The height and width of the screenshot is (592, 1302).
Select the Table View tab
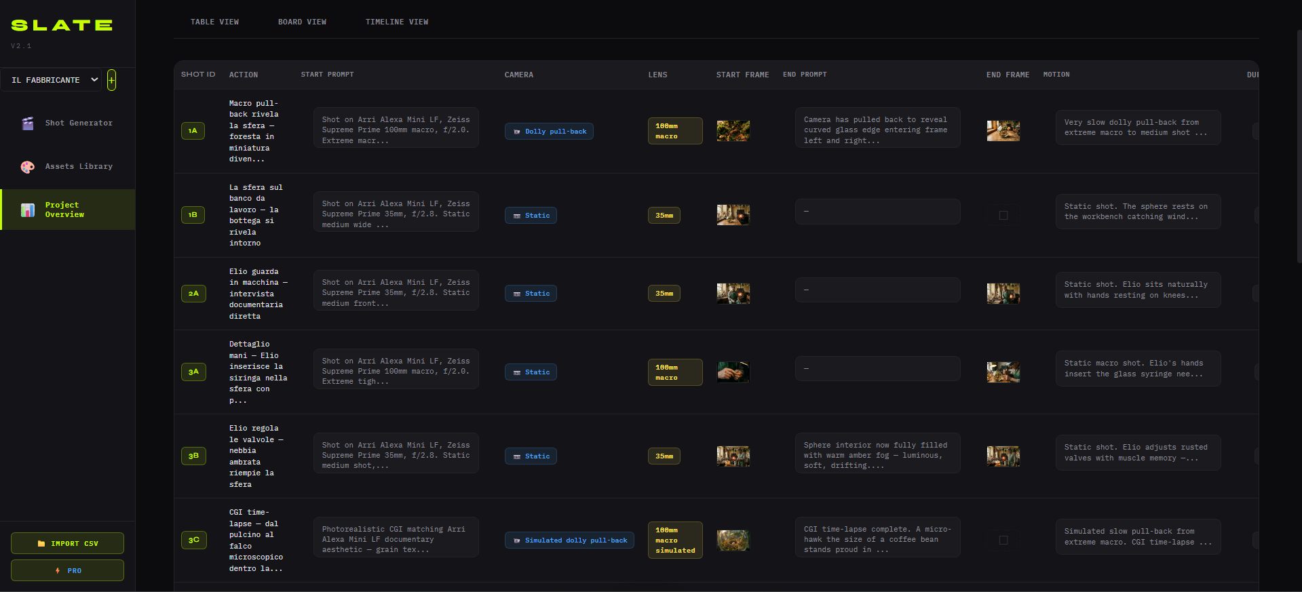coord(214,22)
